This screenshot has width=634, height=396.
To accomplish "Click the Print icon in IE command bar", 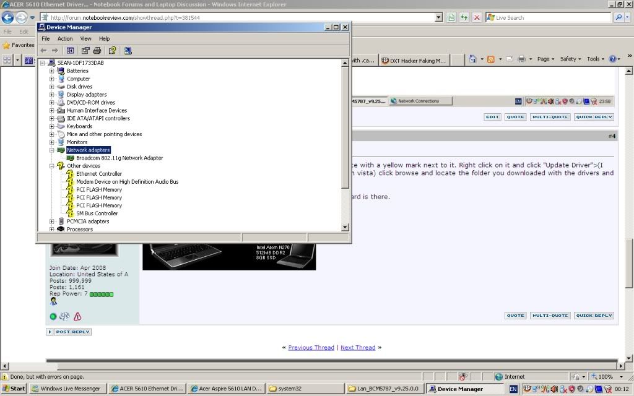I will point(521,59).
